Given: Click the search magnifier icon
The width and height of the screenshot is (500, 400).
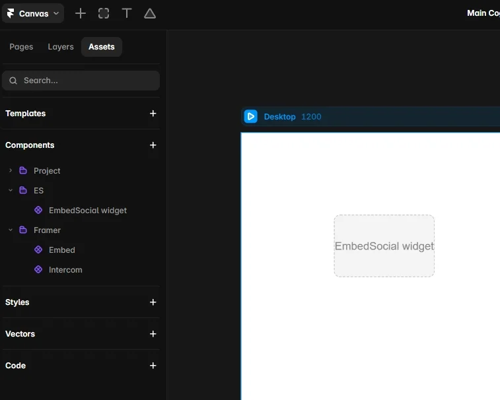Looking at the screenshot, I should tap(13, 81).
